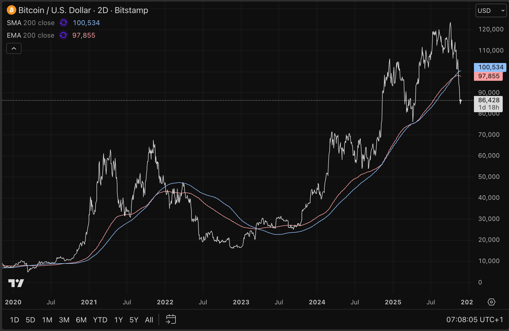Select the 1D time range

click(x=14, y=320)
